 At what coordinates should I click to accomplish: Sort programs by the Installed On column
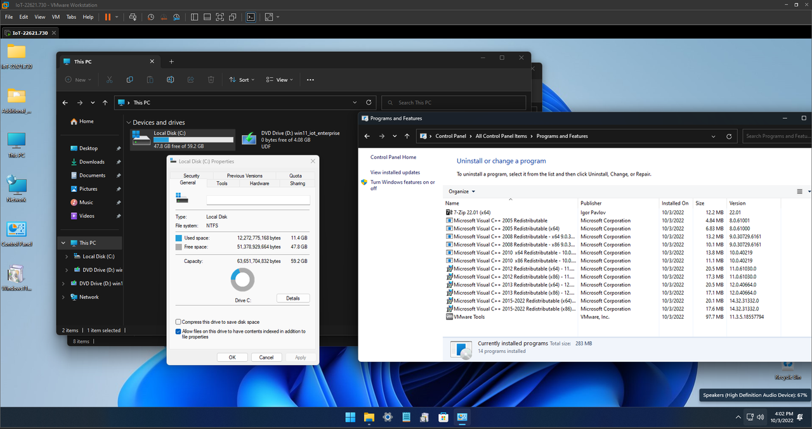675,203
